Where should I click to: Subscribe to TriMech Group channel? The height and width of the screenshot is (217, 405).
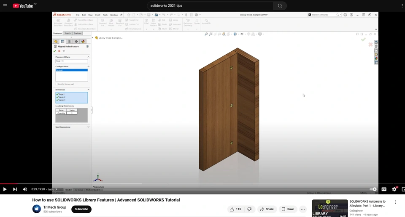click(x=81, y=209)
